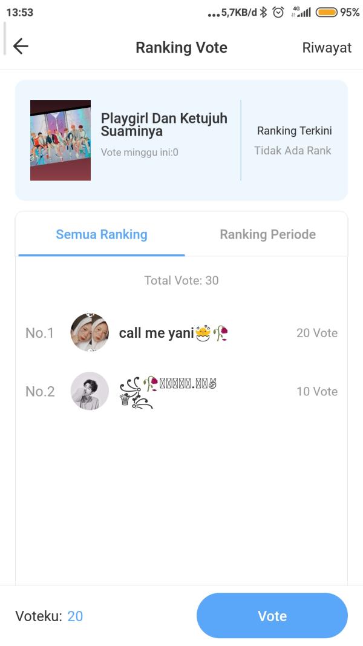Tap the 20 Vote count
This screenshot has width=363, height=646.
317,333
